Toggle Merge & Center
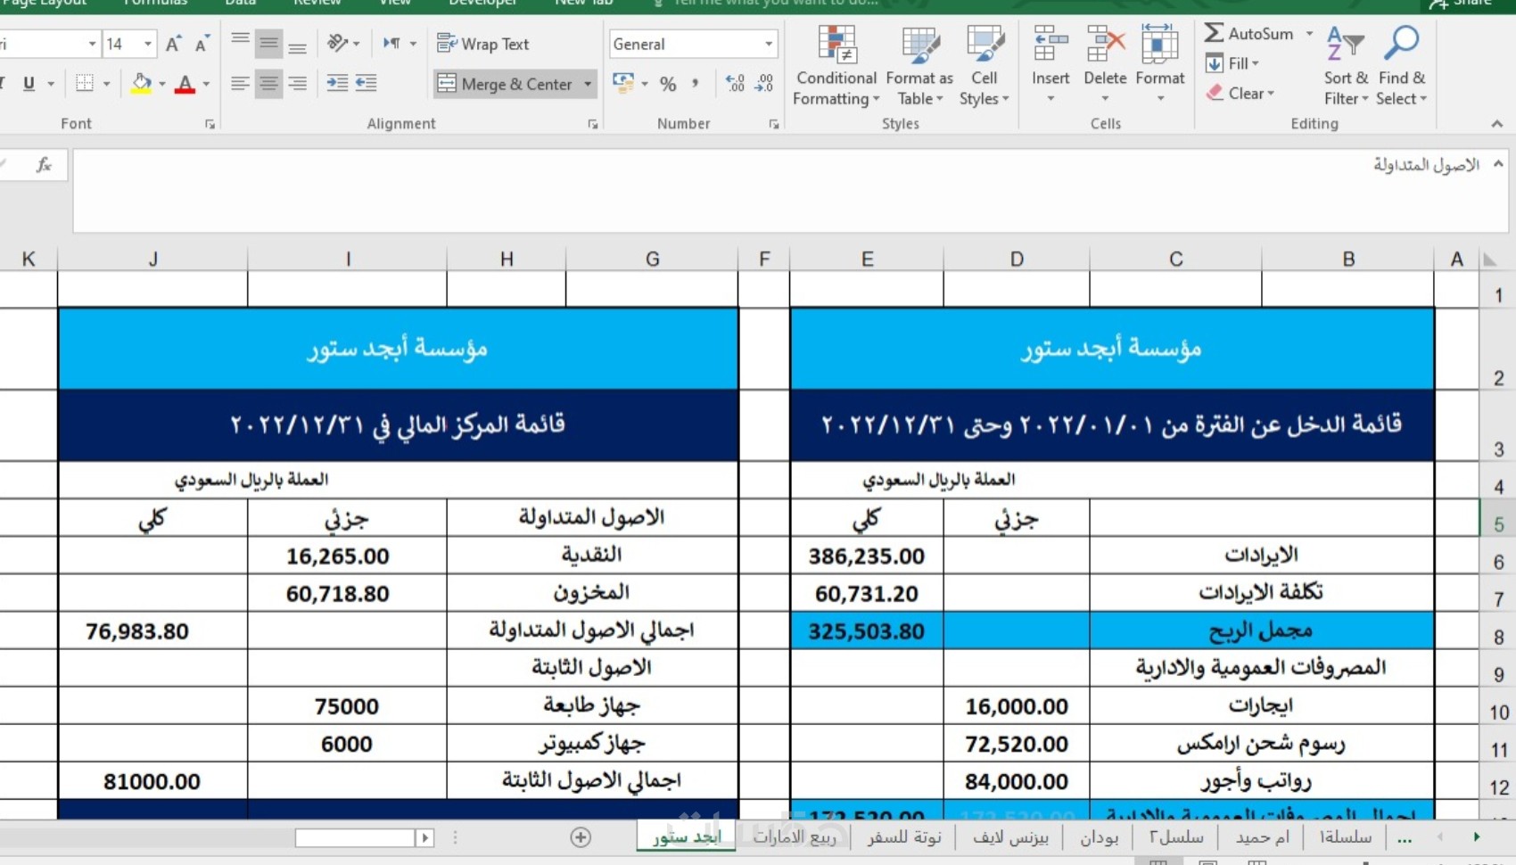The image size is (1516, 865). tap(506, 84)
